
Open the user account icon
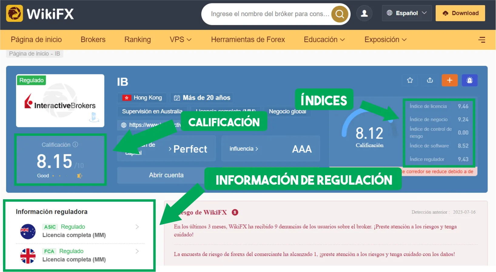[x=364, y=13]
